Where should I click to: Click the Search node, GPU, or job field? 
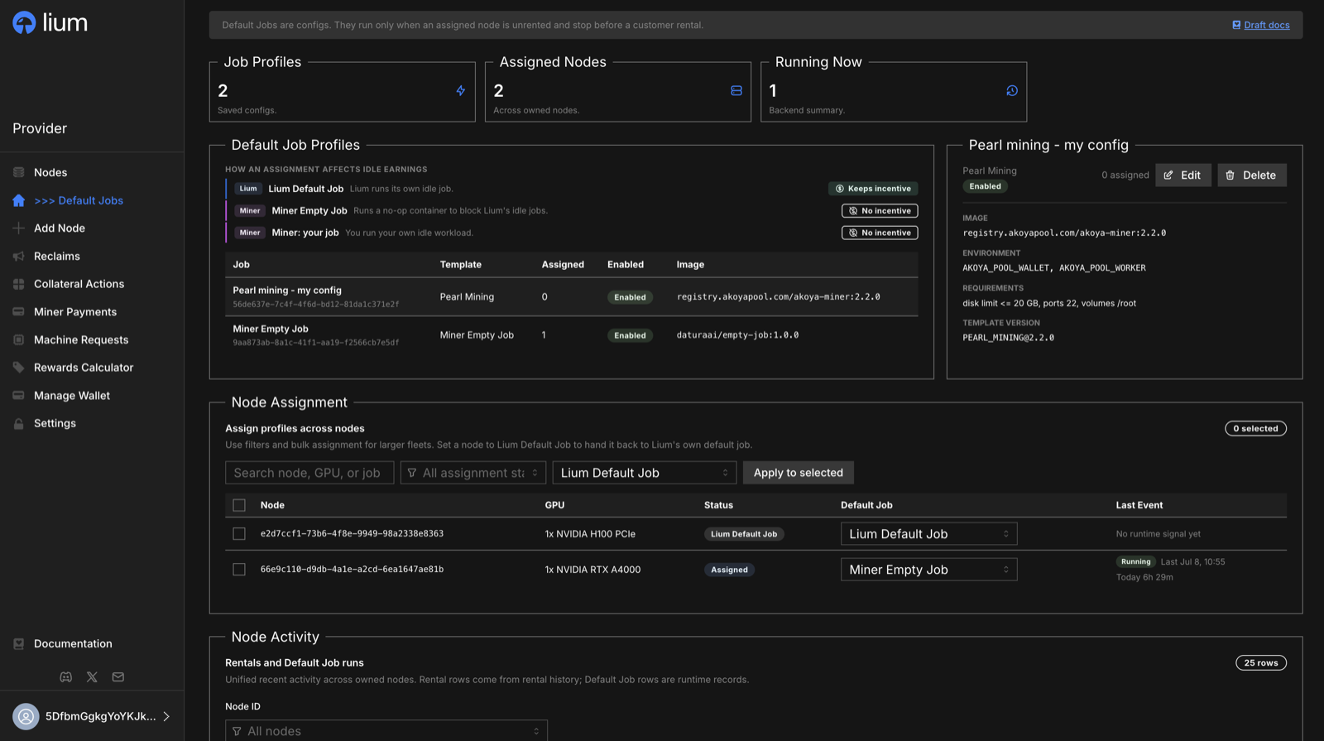click(x=309, y=473)
